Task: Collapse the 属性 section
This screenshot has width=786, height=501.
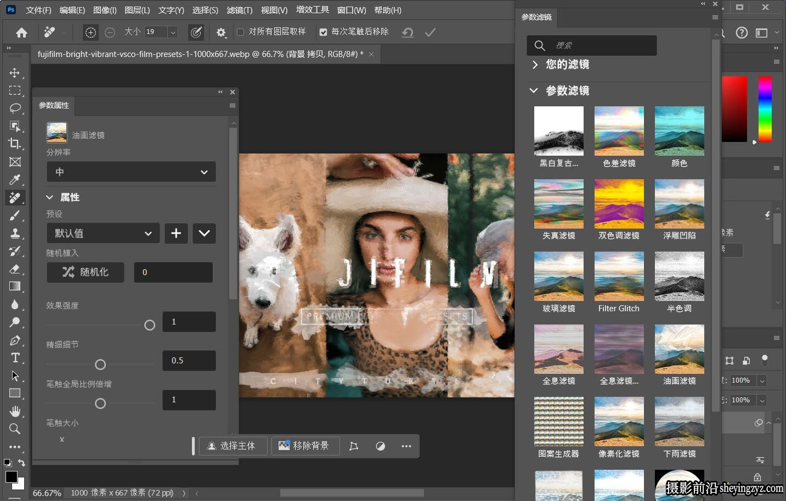Action: point(49,197)
